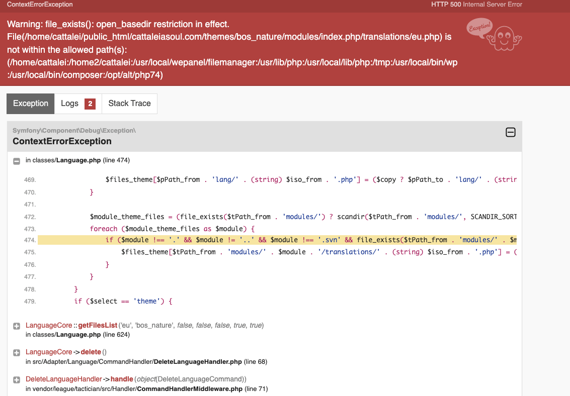Click the highlighted code line 474
Screen dimensions: 570x396
pos(277,240)
